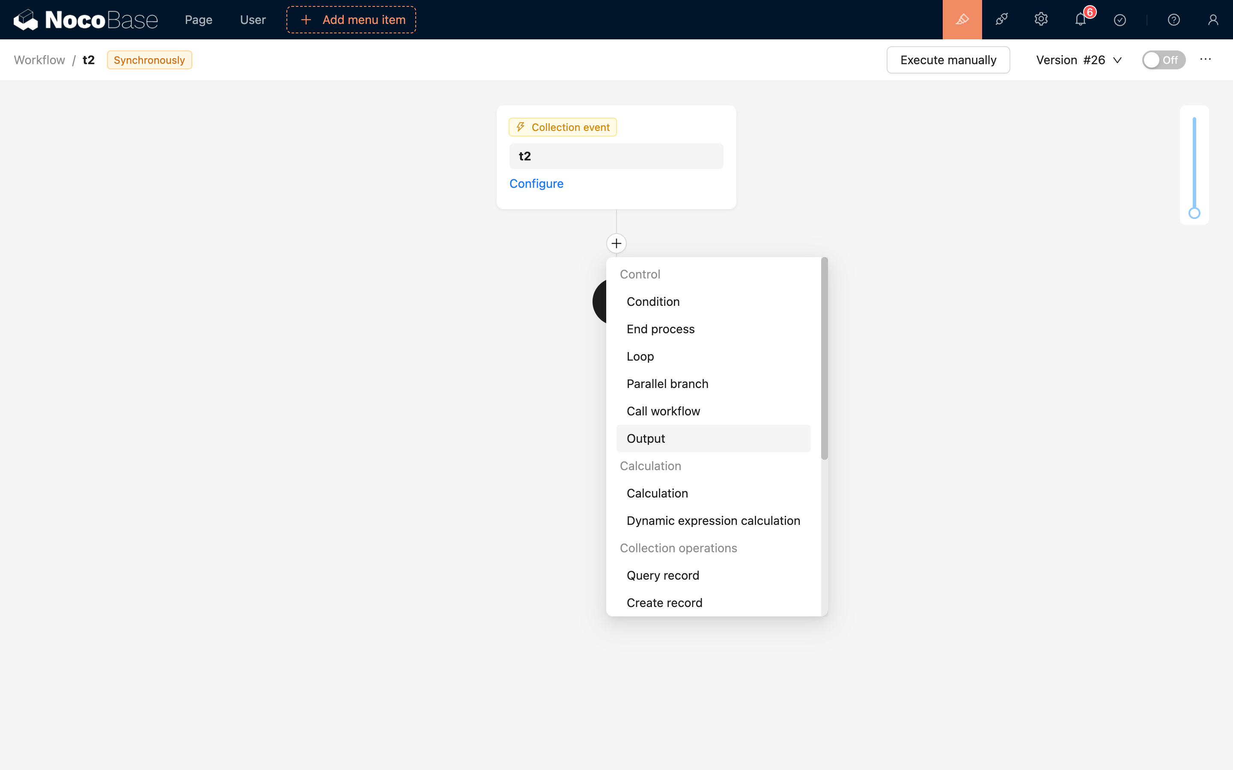Choose Parallel branch node type
Viewport: 1233px width, 770px height.
(x=667, y=383)
